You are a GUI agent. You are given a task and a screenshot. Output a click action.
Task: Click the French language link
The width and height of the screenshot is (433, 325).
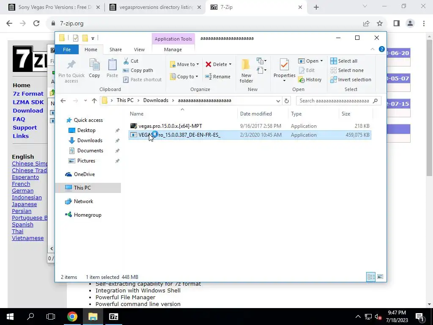click(x=21, y=184)
